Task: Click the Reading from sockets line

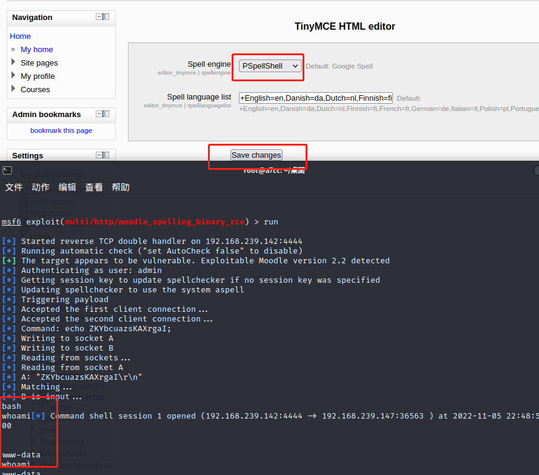Action: (66, 358)
